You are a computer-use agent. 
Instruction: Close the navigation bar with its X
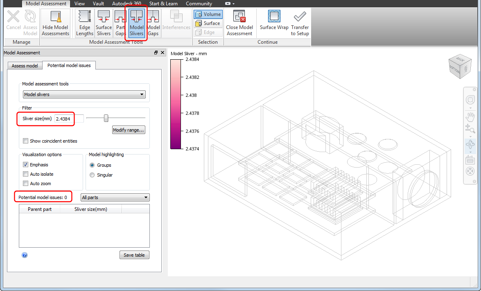click(474, 90)
